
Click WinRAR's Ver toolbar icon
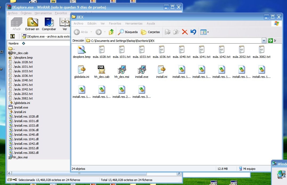[x=64, y=22]
